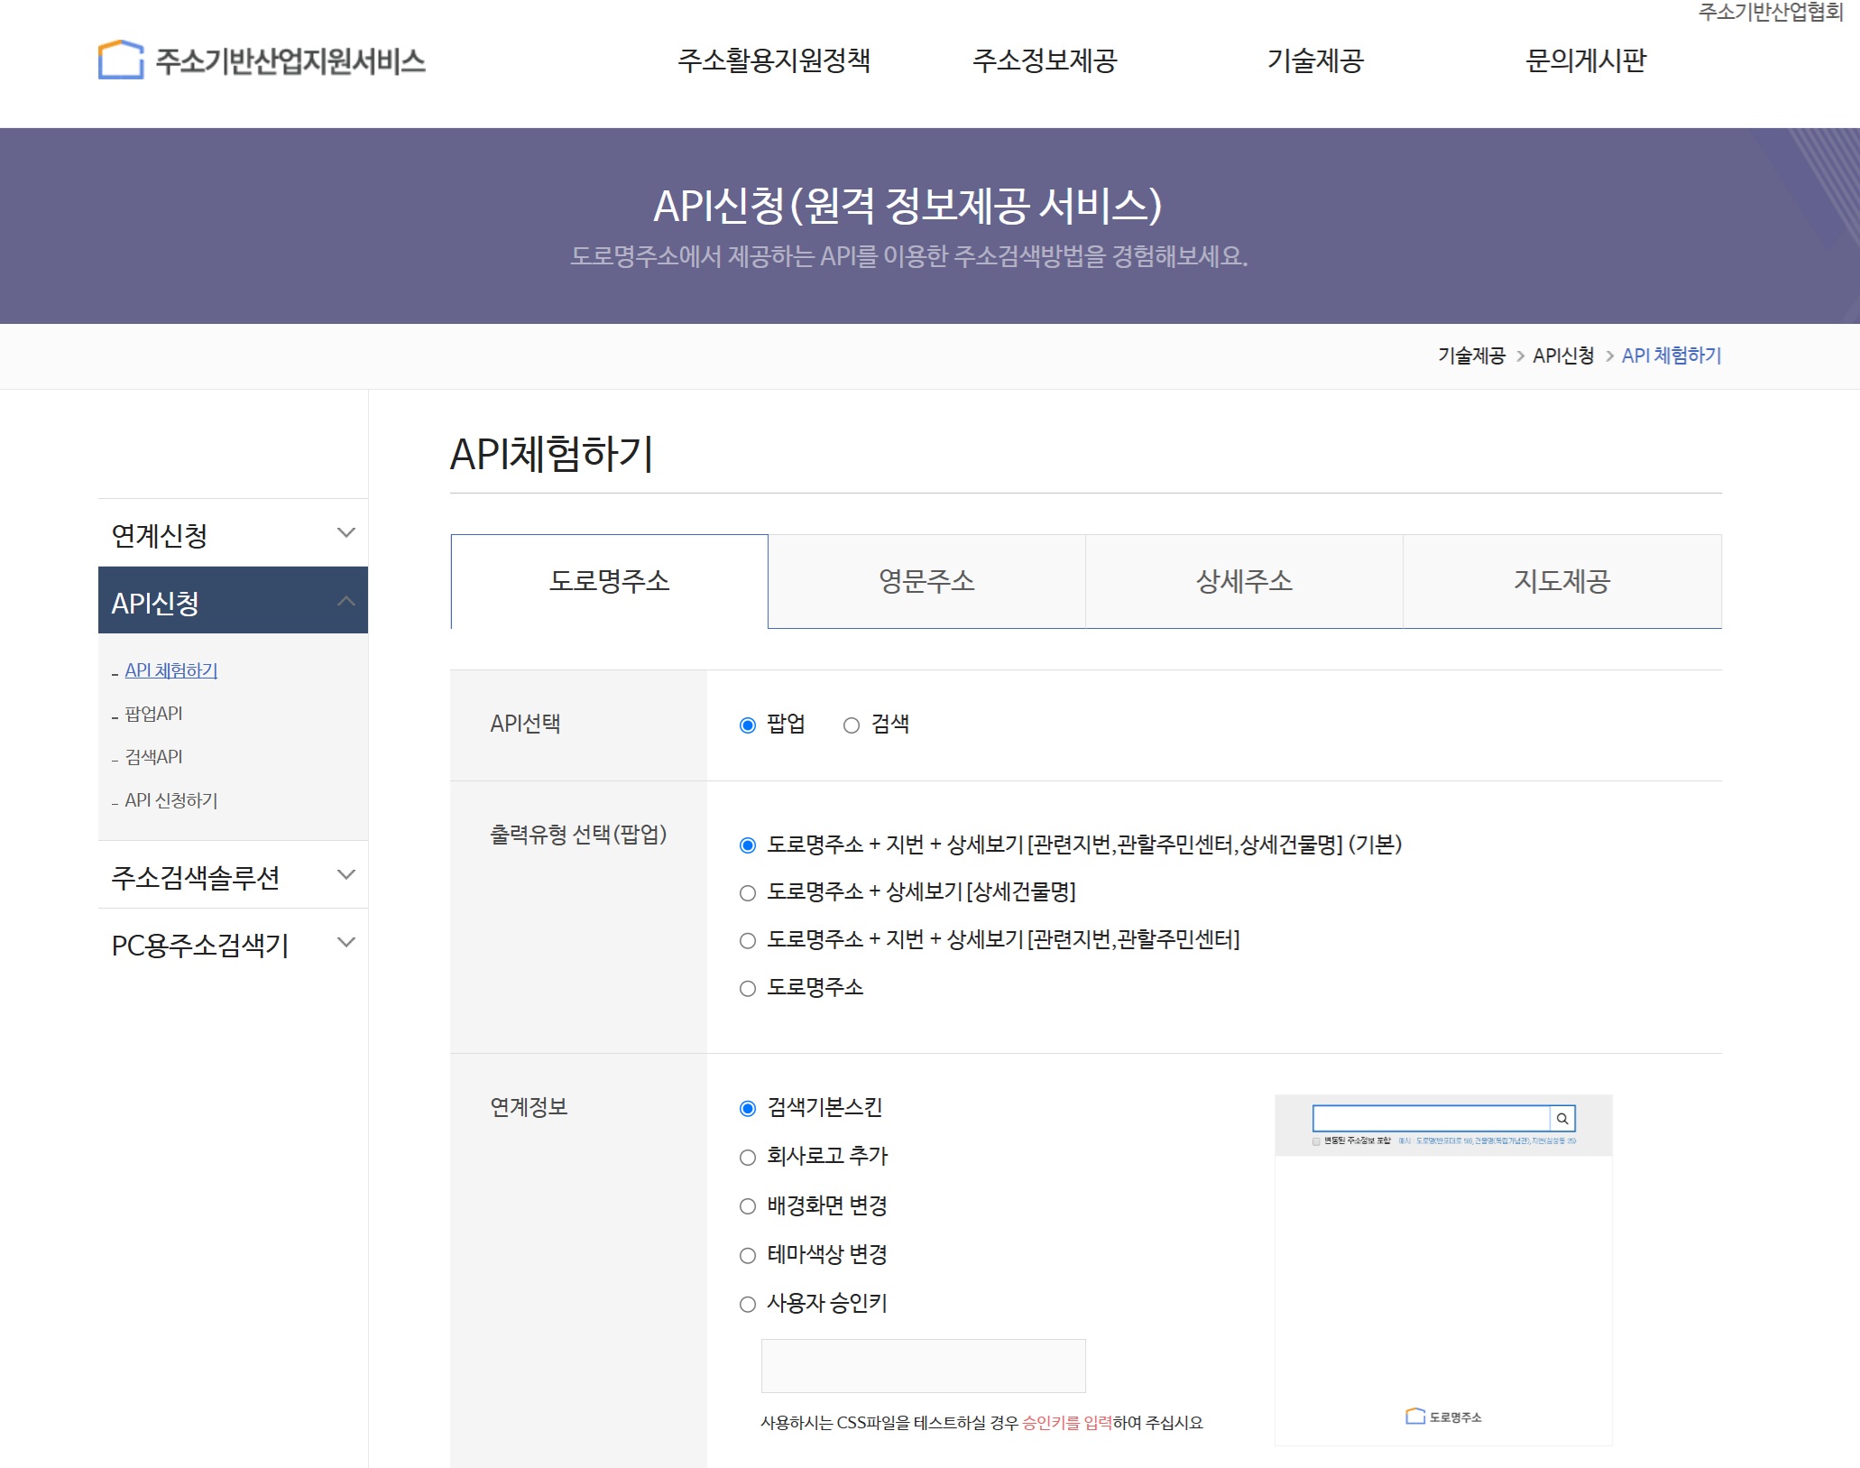Switch to the 영문주소 tab
Image resolution: width=1860 pixels, height=1468 pixels.
pyautogui.click(x=926, y=581)
